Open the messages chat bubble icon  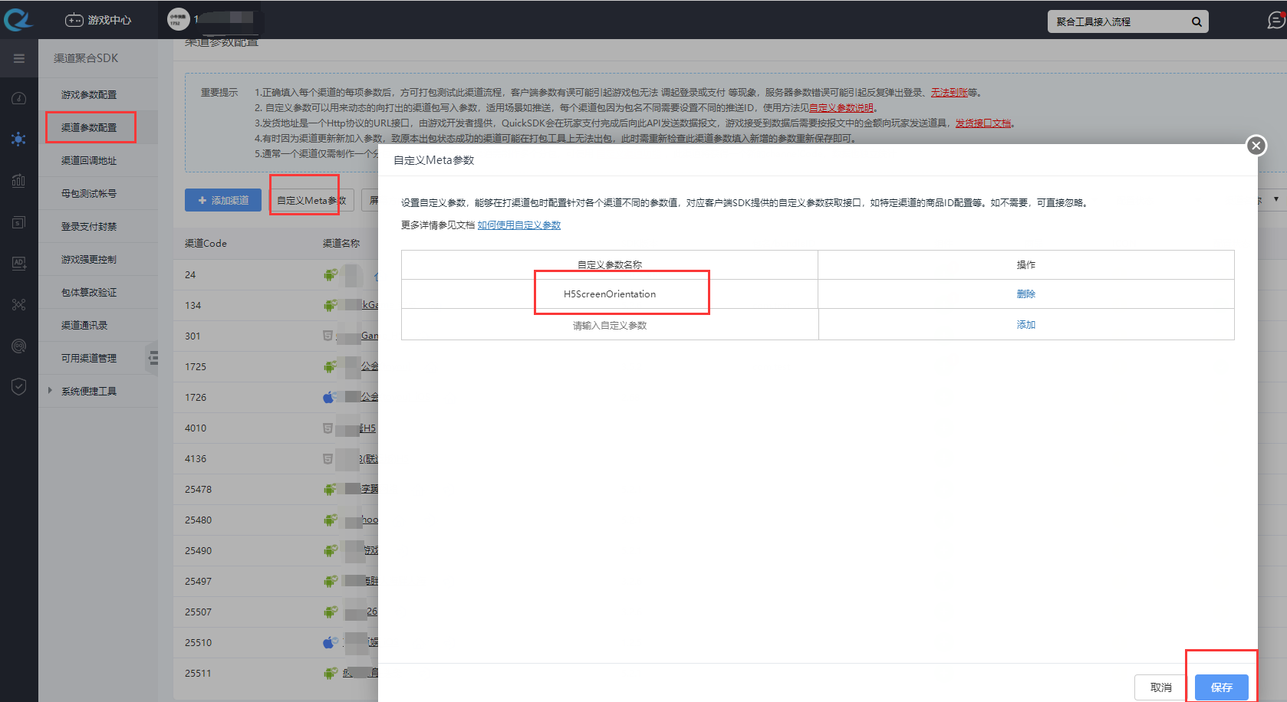click(x=1275, y=21)
